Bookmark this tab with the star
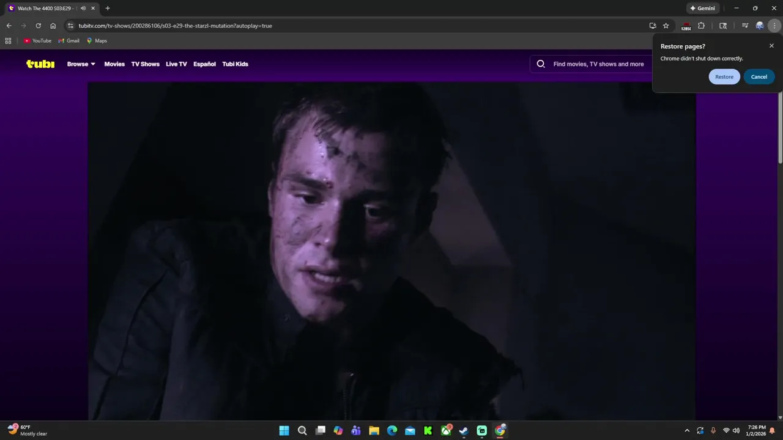 tap(666, 26)
